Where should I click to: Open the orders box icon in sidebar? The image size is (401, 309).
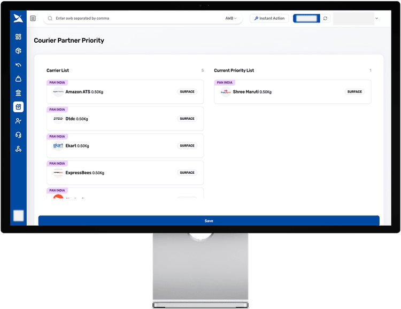click(x=18, y=51)
